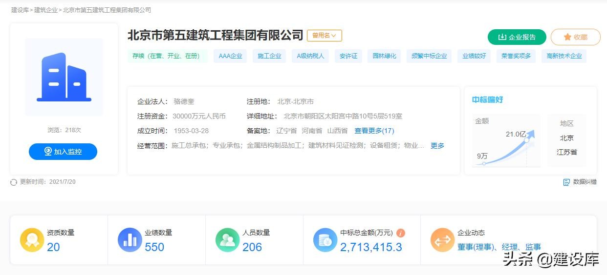Expand the 曾用名 dropdown

pos(324,36)
